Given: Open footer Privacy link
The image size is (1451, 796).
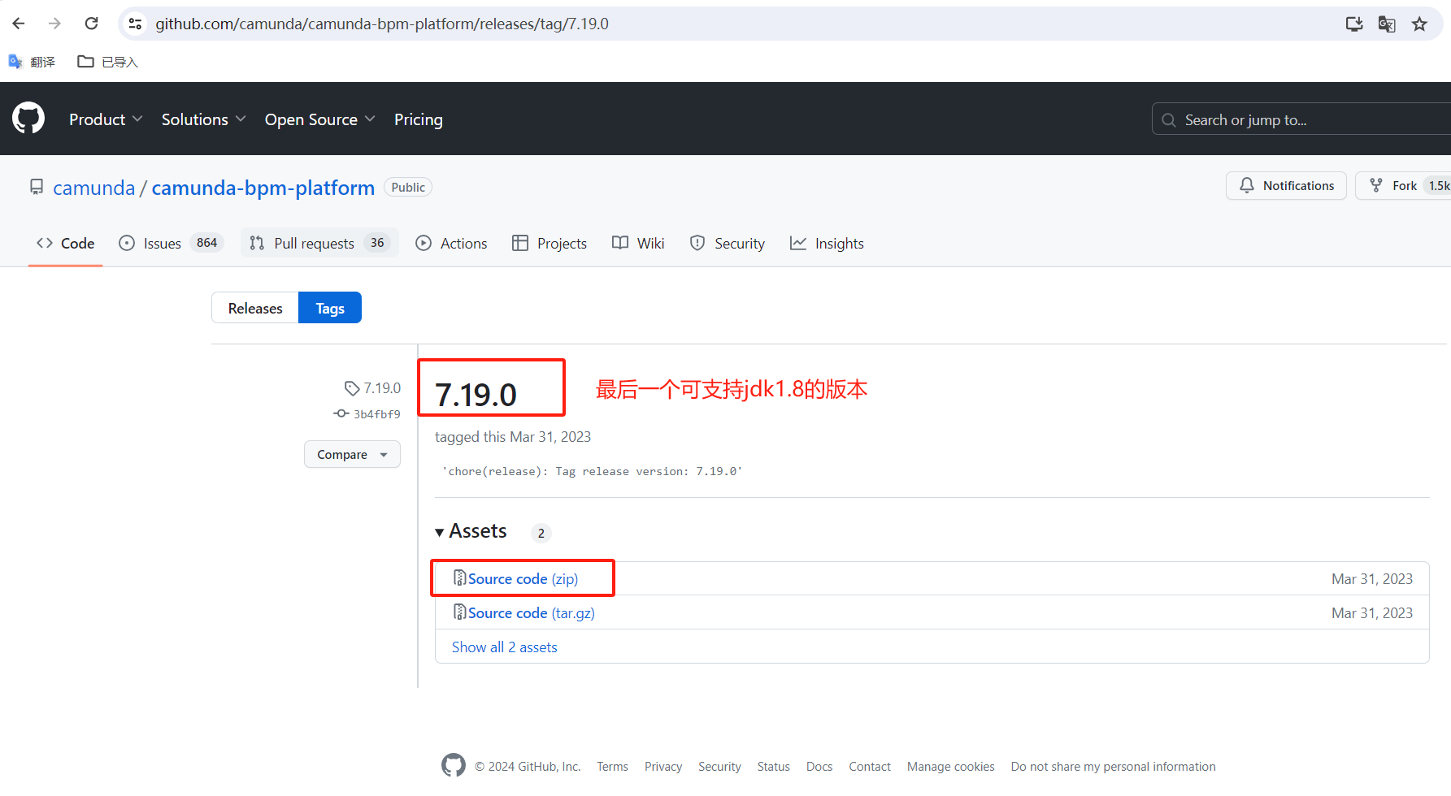Looking at the screenshot, I should 663,766.
